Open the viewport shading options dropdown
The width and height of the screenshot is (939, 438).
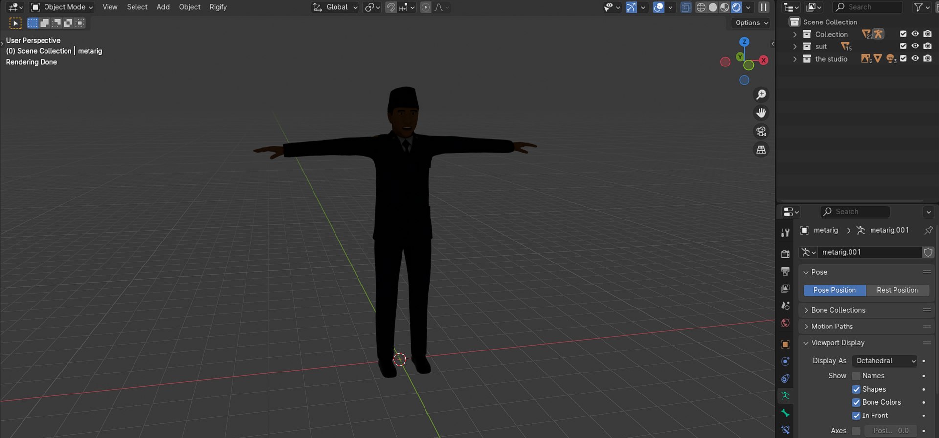tap(748, 7)
